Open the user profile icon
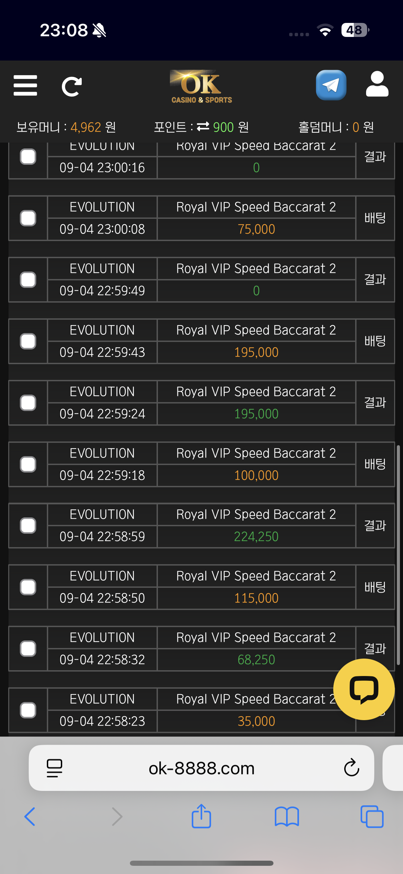This screenshot has height=874, width=403. click(377, 84)
